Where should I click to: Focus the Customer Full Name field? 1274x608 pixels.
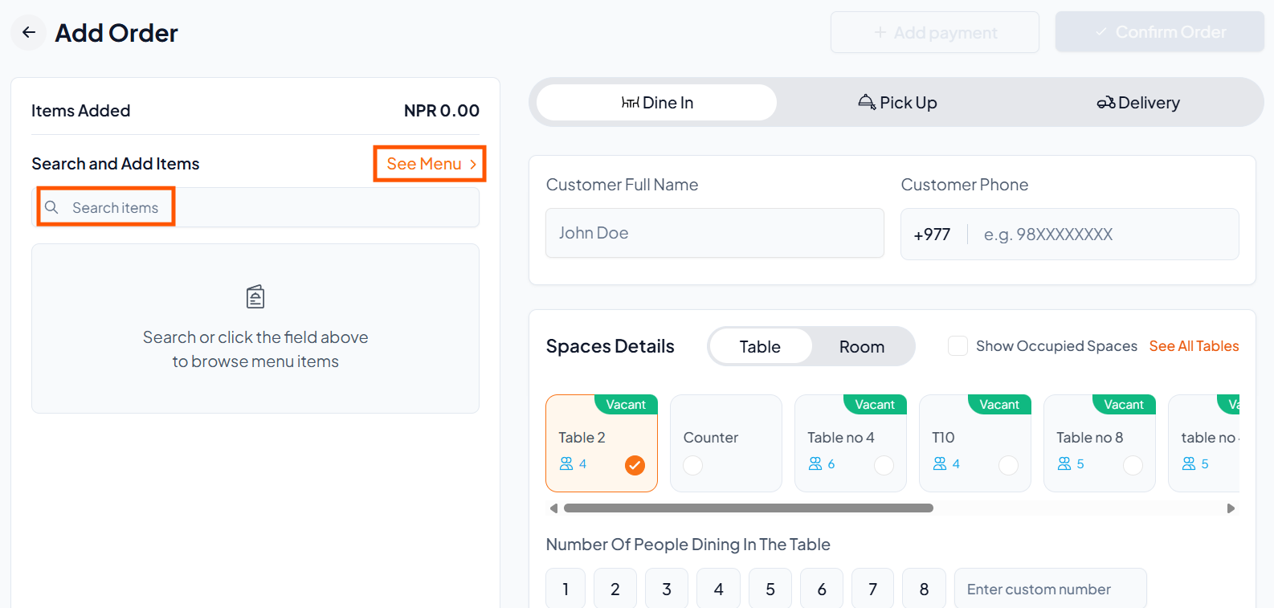[714, 233]
